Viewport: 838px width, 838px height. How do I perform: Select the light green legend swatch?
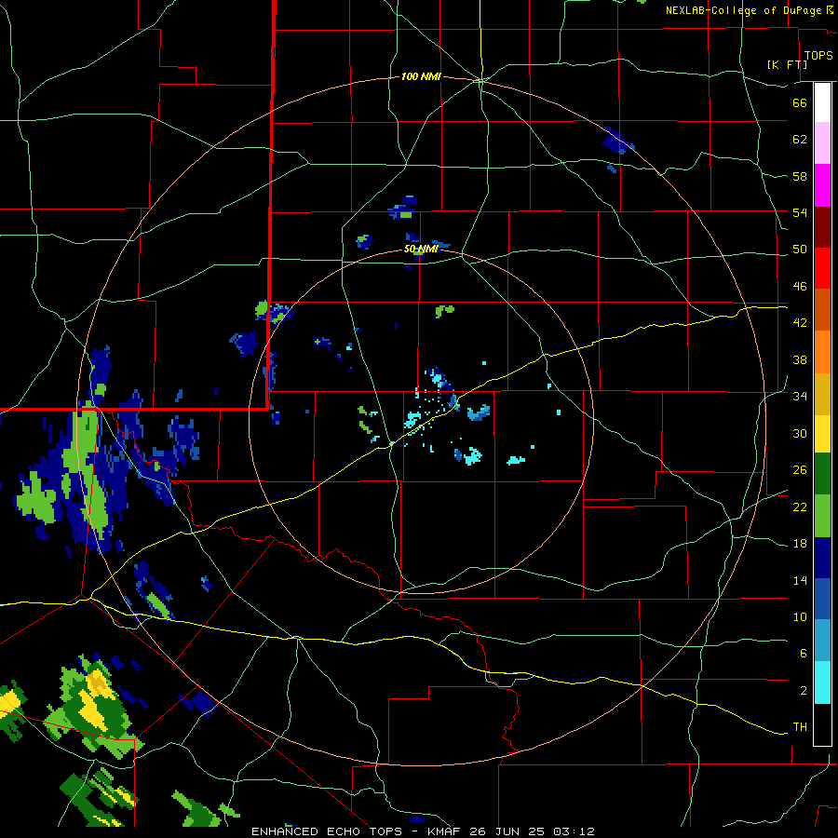[x=822, y=516]
